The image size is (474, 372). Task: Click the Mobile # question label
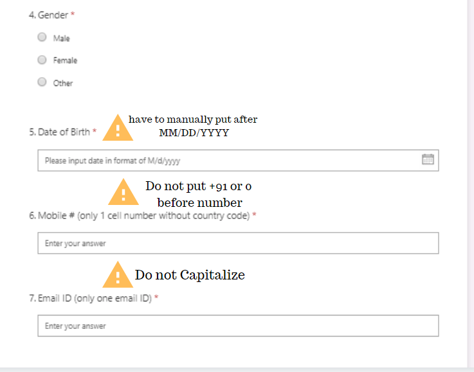pyautogui.click(x=141, y=215)
